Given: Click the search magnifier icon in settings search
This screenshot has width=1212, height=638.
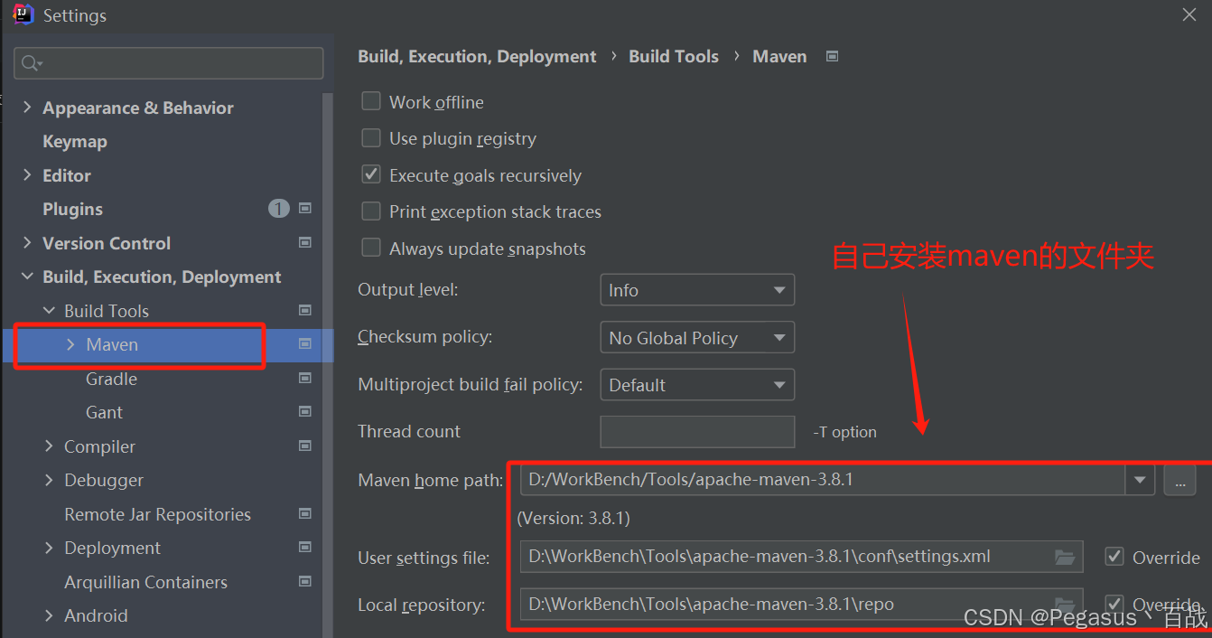Looking at the screenshot, I should pos(30,62).
